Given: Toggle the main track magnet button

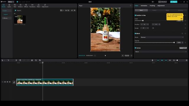Looking at the screenshot, I should (158, 60).
